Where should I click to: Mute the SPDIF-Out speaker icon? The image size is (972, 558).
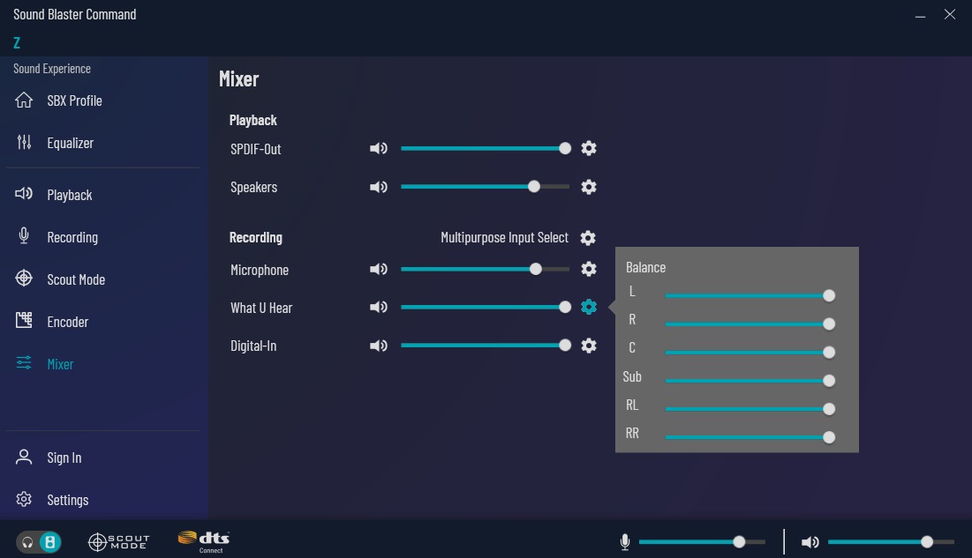click(x=378, y=149)
